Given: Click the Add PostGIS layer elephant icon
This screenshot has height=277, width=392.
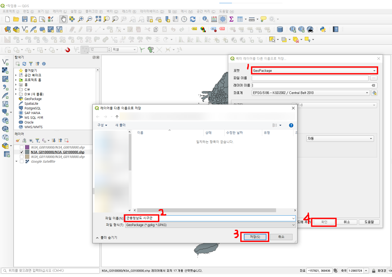Looking at the screenshot, I should pyautogui.click(x=5, y=112).
